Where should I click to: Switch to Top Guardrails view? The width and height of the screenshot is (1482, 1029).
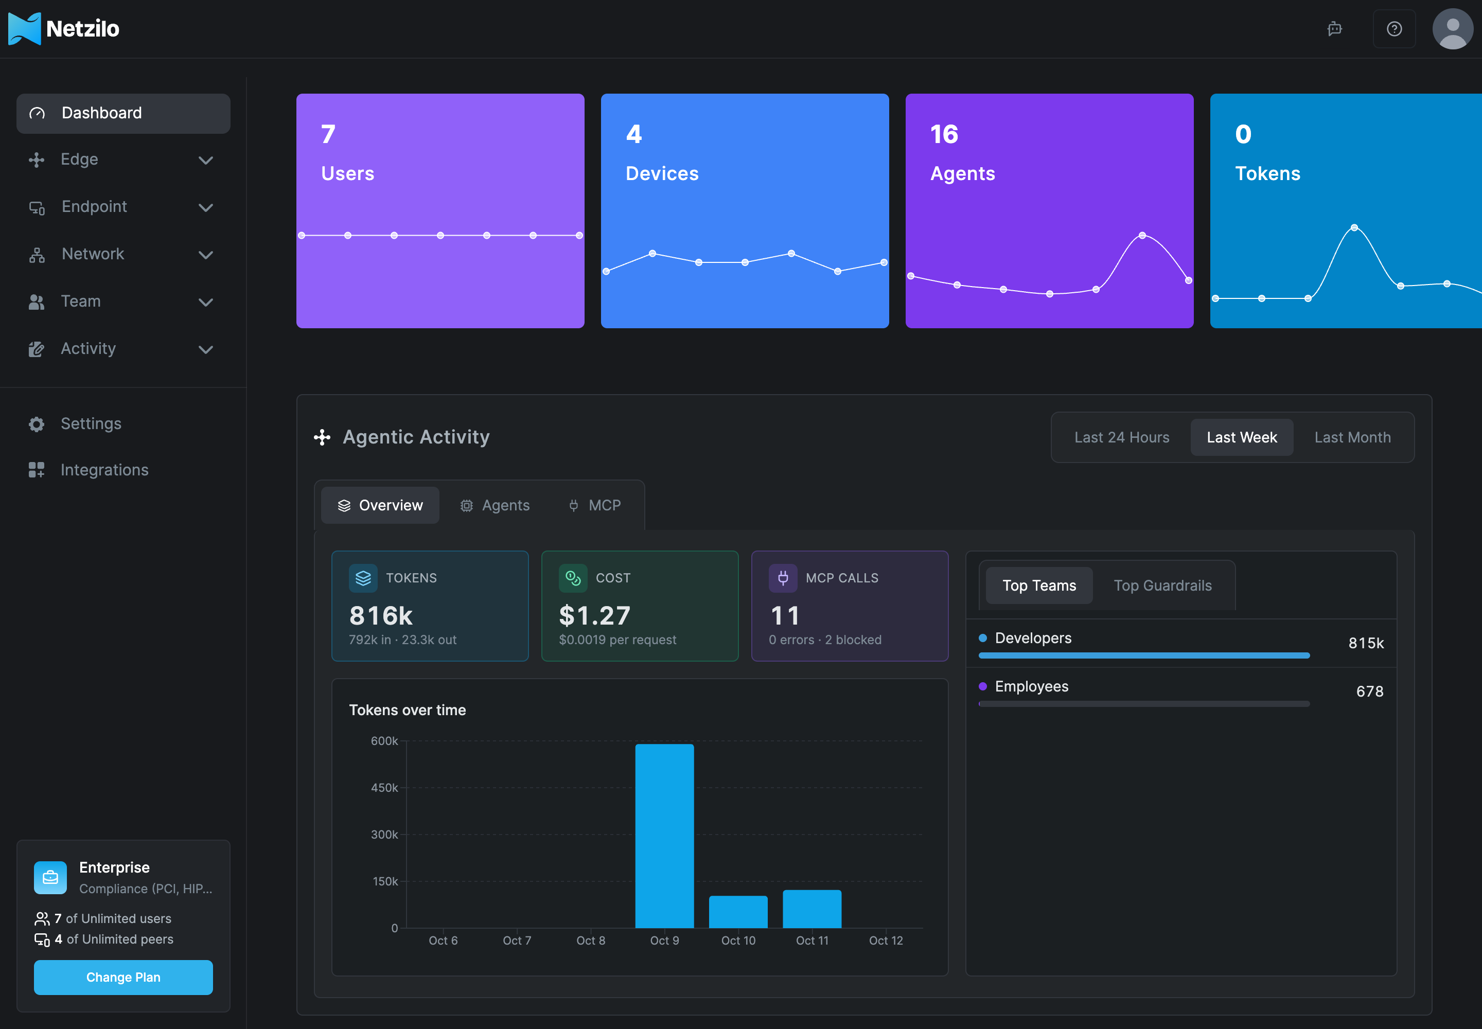[1162, 586]
